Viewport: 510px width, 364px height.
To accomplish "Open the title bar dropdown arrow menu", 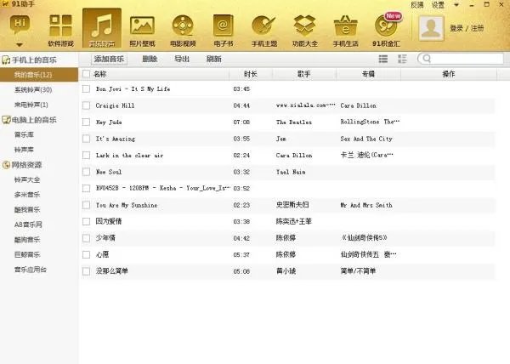I will point(456,5).
